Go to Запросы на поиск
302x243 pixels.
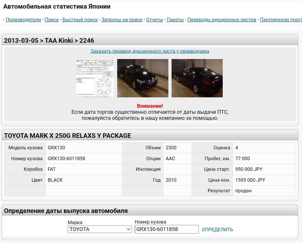122,19
